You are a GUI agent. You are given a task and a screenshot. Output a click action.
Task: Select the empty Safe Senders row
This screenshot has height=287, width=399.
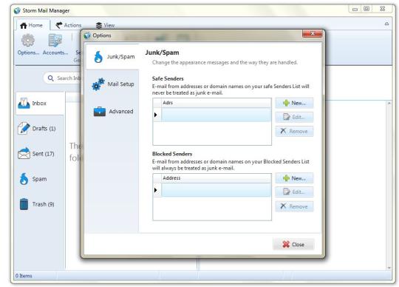pos(216,115)
